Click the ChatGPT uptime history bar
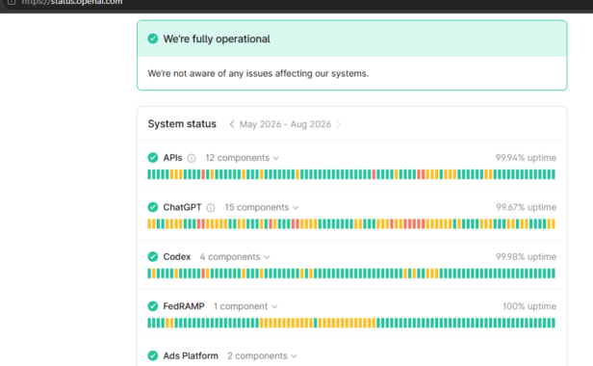 pos(351,224)
